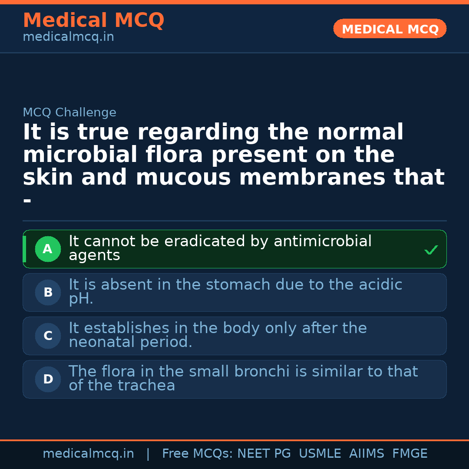Select answer about stomach acidic pH
Screen dimensions: 469x469
[235, 291]
